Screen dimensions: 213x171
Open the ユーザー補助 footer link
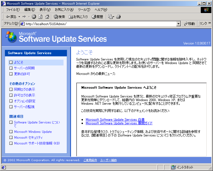(108, 160)
